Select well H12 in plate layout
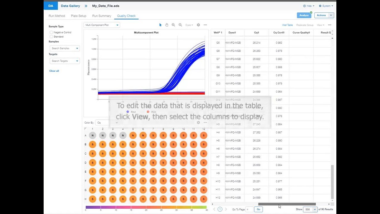This screenshot has height=214, width=380. click(204, 199)
